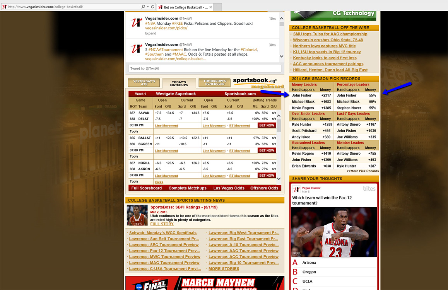Open Schwab: Monday's WCC Semifinals

pos(163,233)
